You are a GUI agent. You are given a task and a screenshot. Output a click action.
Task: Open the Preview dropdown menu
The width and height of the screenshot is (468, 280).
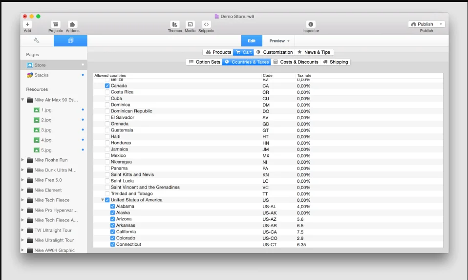(279, 41)
